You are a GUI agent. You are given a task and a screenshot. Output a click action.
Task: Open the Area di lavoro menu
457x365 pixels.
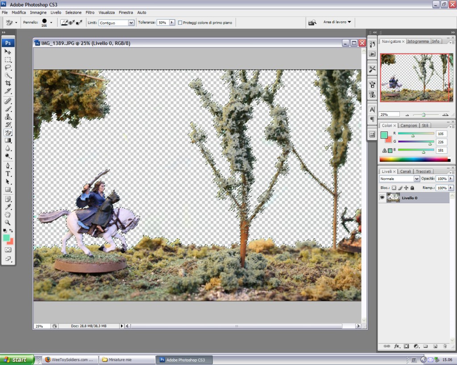[x=337, y=22]
